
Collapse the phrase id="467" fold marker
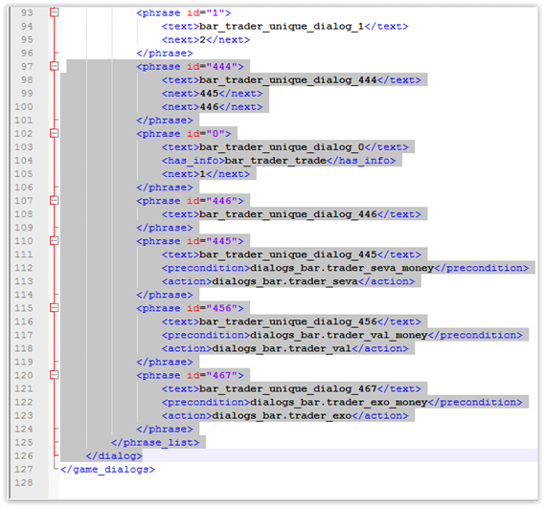tap(55, 375)
